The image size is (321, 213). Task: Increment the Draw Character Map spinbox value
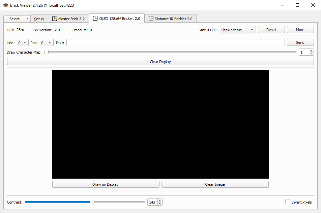pos(311,51)
